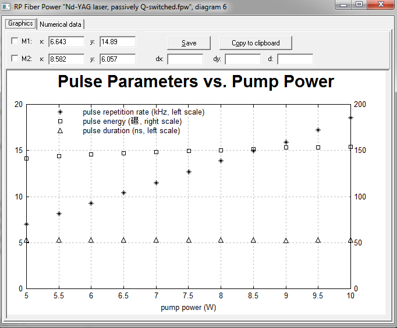Click the asterisk legend marker for pulse repetition rate
This screenshot has width=397, height=328.
(x=59, y=112)
